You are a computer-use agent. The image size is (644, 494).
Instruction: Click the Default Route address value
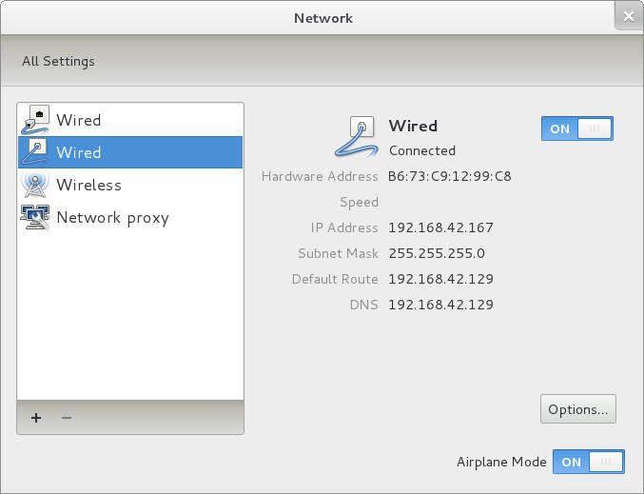tap(440, 279)
